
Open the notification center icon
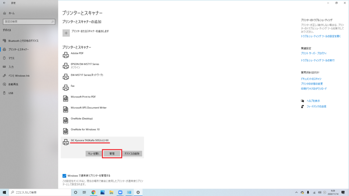(x=343, y=193)
